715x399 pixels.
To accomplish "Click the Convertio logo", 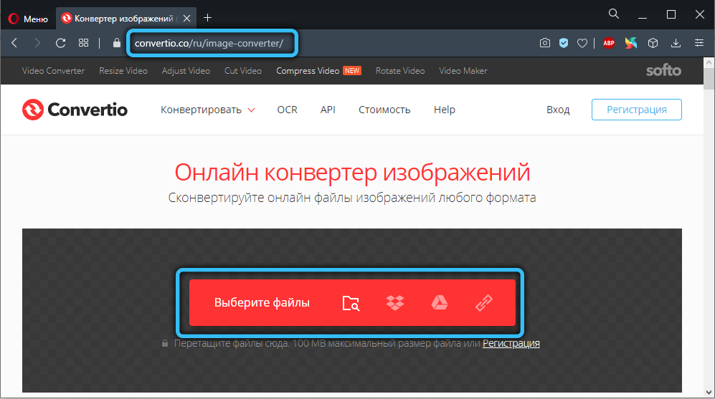I will click(x=75, y=110).
